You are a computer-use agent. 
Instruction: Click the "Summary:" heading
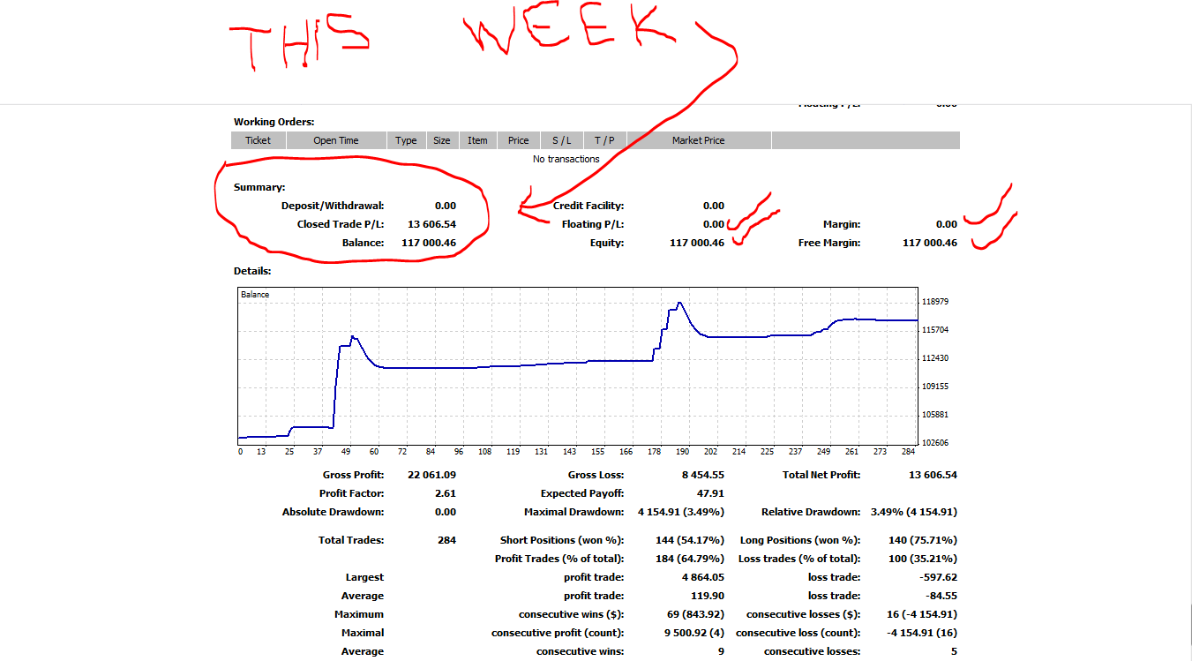[259, 187]
